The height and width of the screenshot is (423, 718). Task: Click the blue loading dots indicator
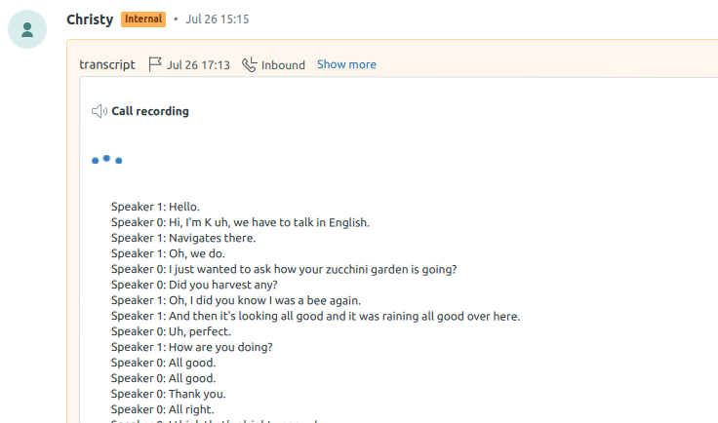point(106,160)
